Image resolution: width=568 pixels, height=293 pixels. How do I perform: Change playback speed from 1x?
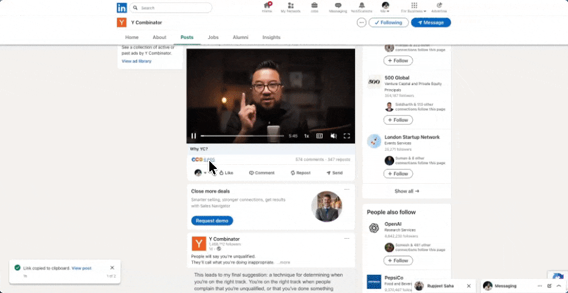click(x=307, y=136)
